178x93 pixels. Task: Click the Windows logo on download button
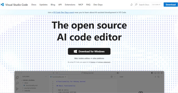point(75,51)
